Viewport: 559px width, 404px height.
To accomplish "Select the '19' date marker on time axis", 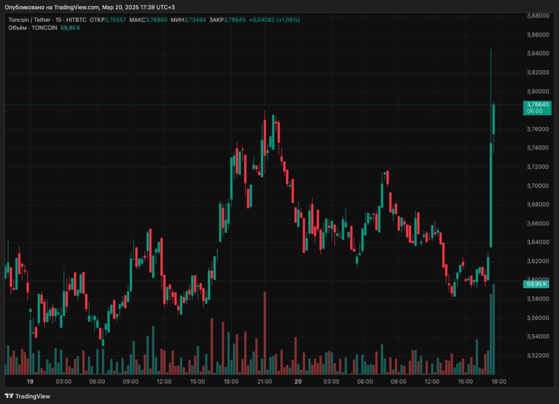I will tap(30, 382).
